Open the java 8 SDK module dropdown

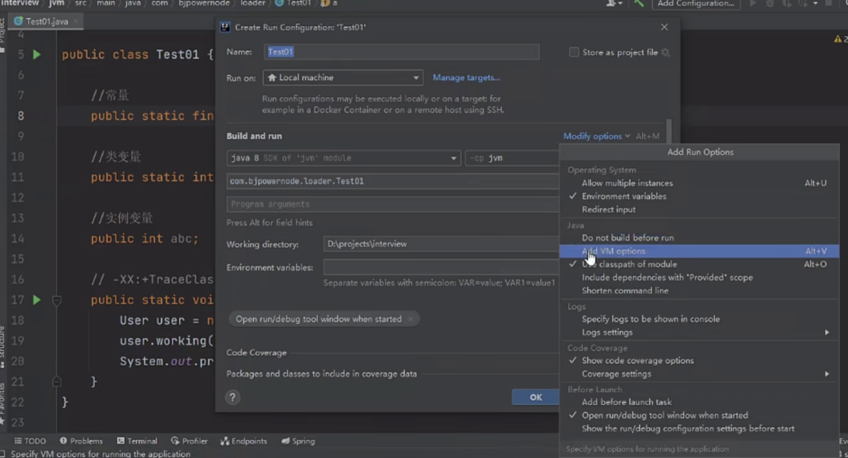coord(343,158)
